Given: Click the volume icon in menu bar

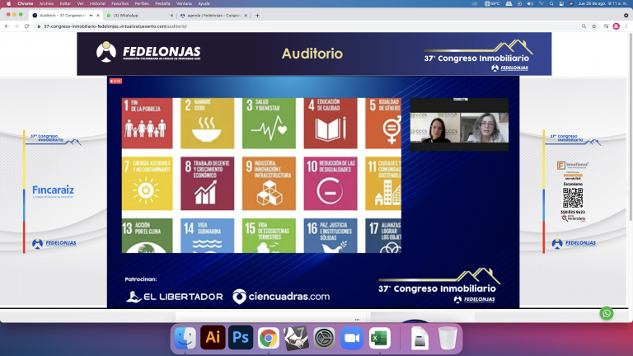Looking at the screenshot, I should click(x=530, y=3).
